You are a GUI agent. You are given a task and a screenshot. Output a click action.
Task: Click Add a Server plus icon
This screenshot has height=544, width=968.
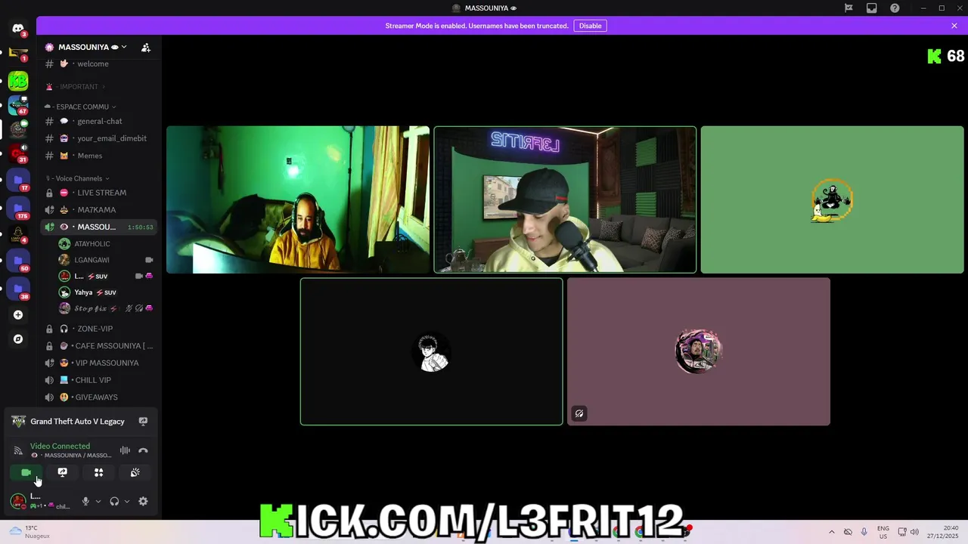(x=18, y=315)
